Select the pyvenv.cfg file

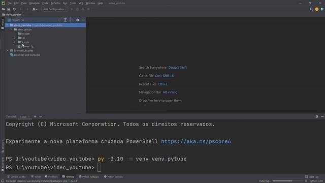26,46
